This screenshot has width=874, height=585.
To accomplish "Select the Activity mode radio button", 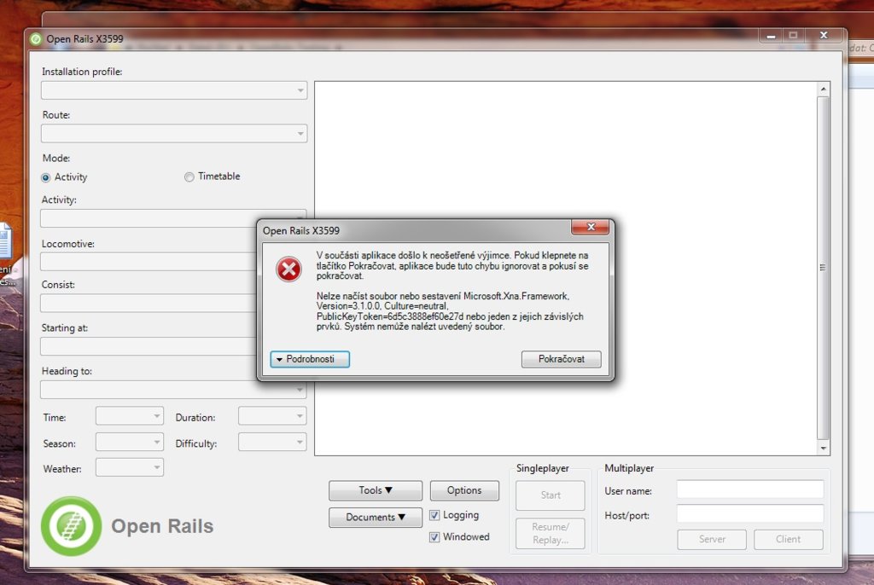I will [x=46, y=177].
